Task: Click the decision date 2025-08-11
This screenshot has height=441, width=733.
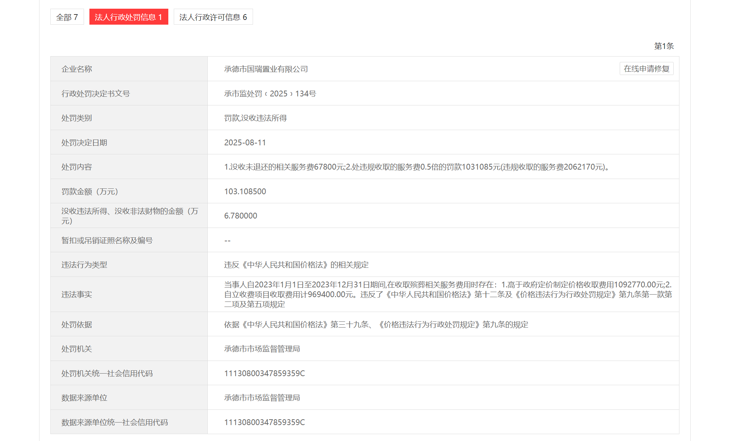Action: click(x=245, y=142)
